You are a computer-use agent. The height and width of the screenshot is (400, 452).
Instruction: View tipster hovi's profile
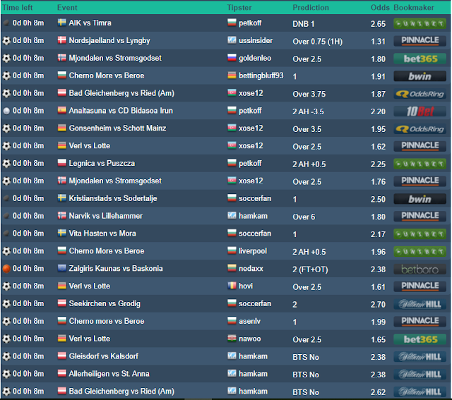[246, 286]
